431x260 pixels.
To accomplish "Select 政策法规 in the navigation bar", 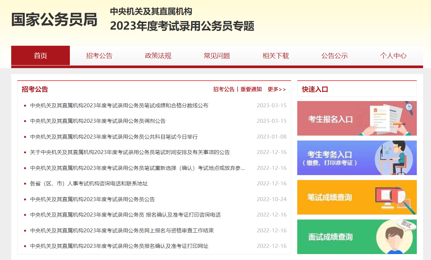I will 158,56.
